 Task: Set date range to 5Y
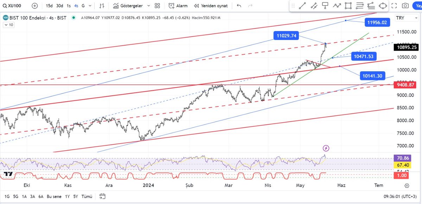(x=76, y=196)
